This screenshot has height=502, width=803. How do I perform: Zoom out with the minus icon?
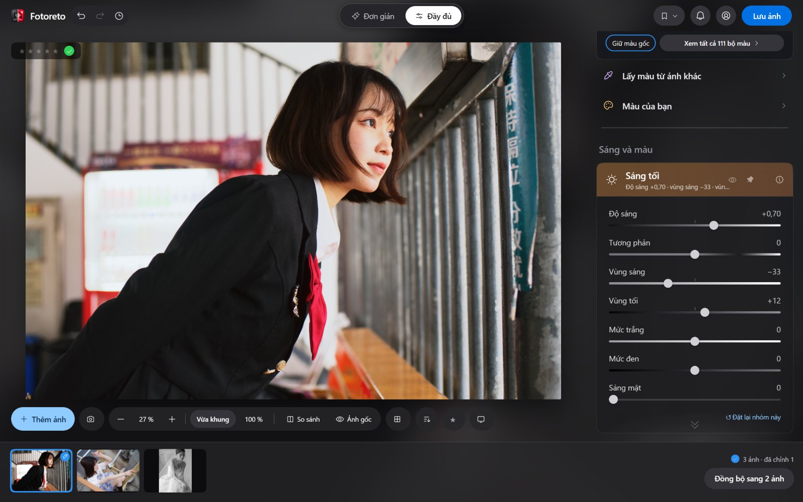(x=120, y=419)
